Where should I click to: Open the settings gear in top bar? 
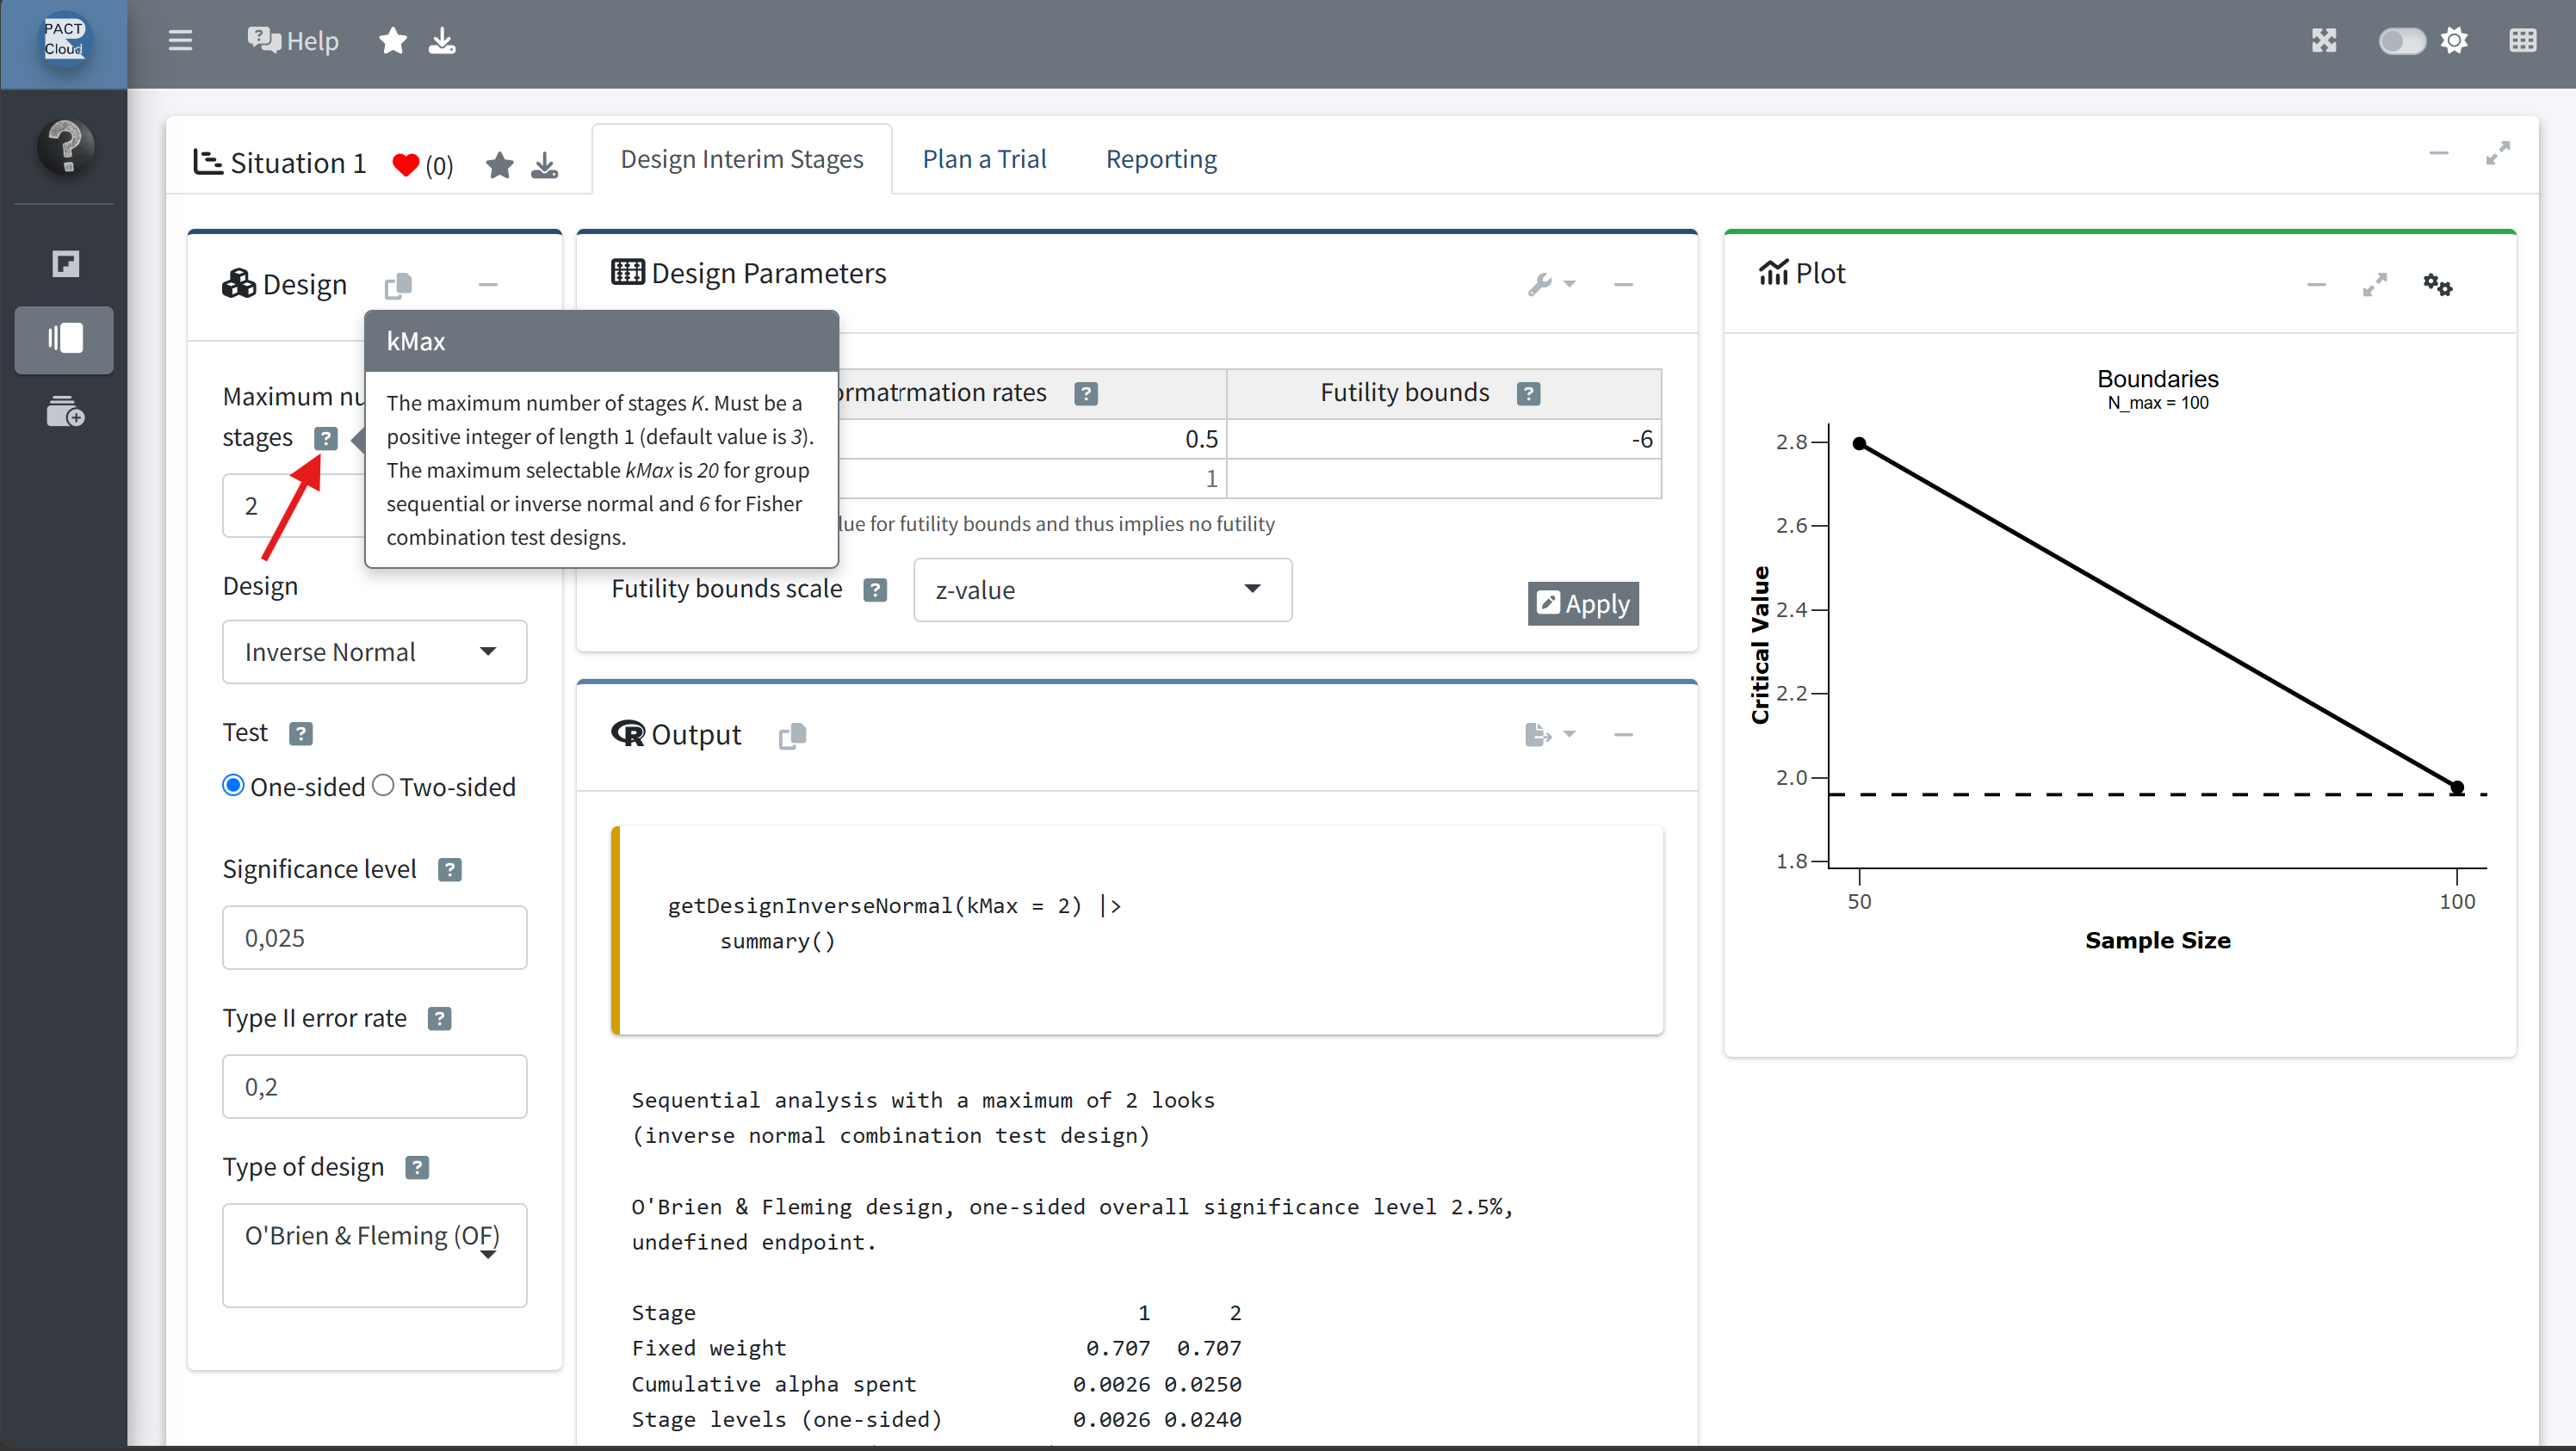(2454, 40)
